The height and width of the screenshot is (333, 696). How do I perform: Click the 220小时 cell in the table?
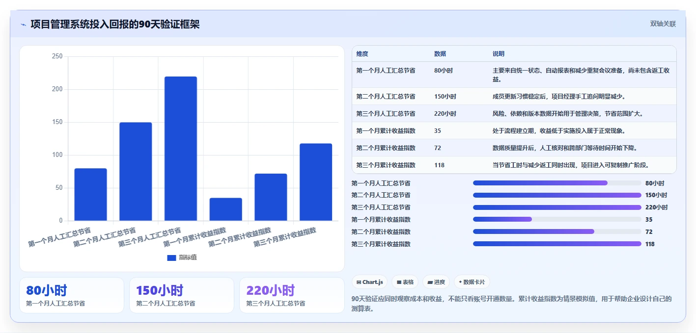[x=445, y=114]
